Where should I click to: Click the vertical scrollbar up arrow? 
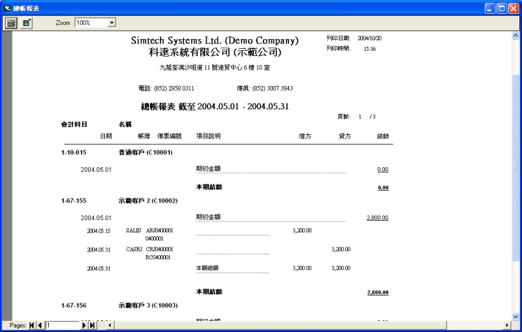(515, 35)
